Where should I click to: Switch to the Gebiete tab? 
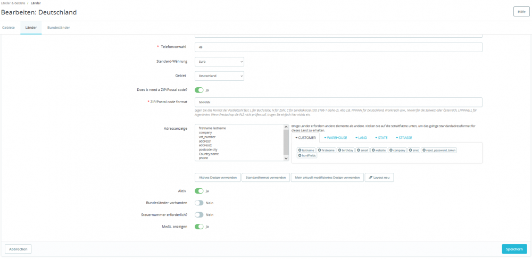click(x=9, y=28)
